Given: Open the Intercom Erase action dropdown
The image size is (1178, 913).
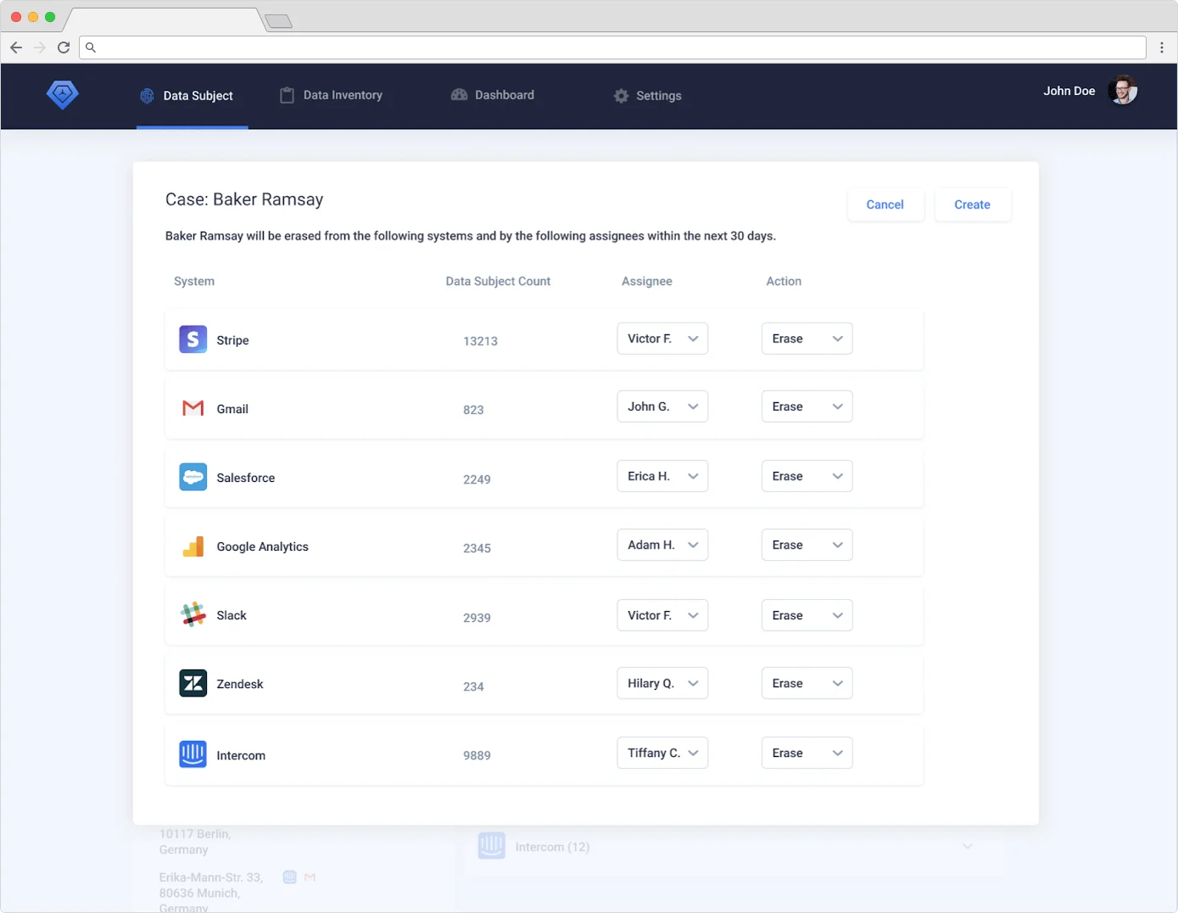Looking at the screenshot, I should tap(807, 753).
